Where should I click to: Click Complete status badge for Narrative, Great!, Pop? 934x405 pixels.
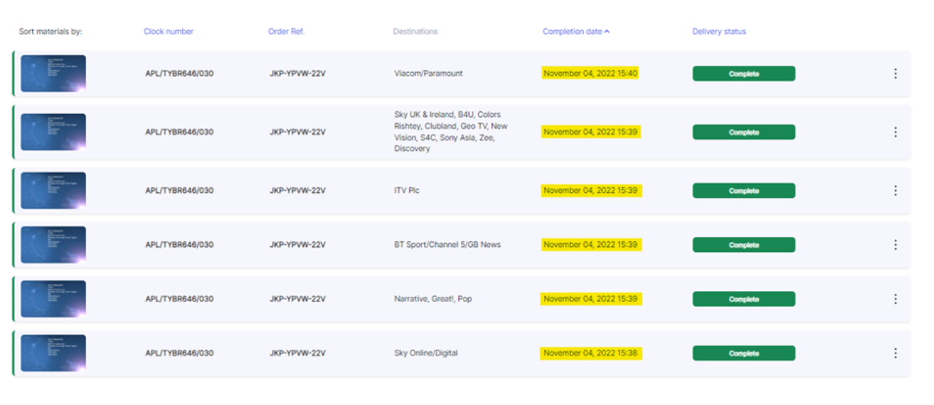[743, 299]
